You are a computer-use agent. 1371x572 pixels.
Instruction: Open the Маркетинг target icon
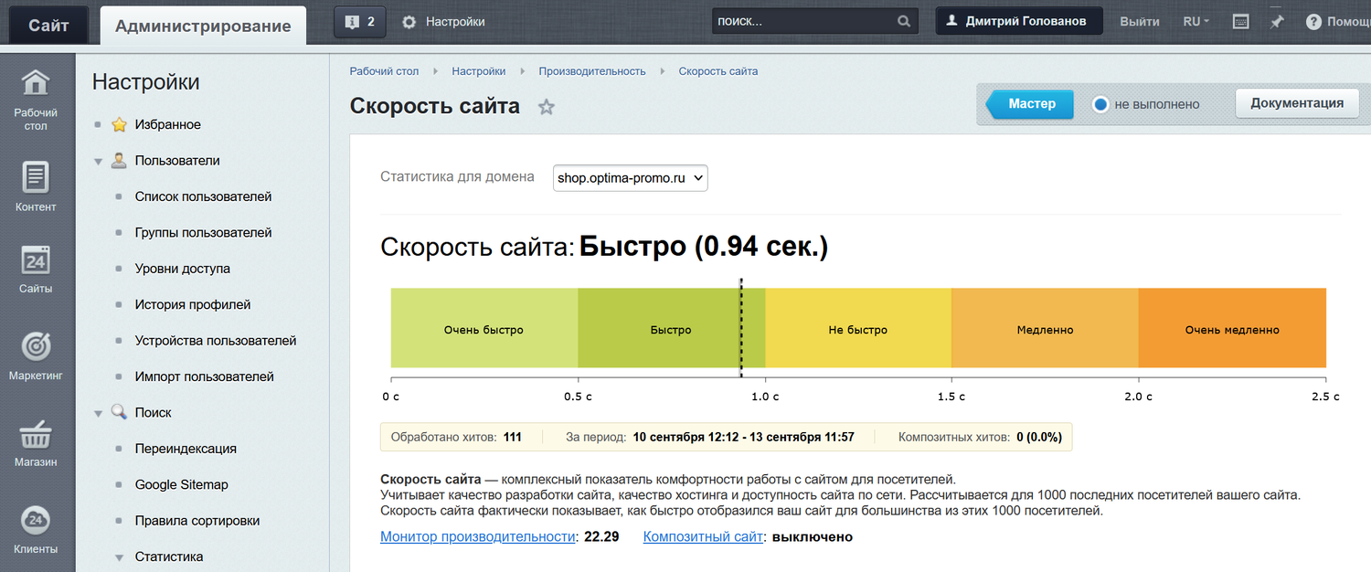[x=36, y=346]
